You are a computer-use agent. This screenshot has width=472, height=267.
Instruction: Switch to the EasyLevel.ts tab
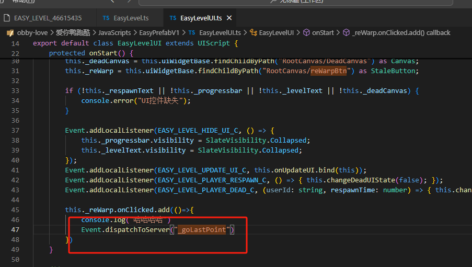(x=130, y=18)
